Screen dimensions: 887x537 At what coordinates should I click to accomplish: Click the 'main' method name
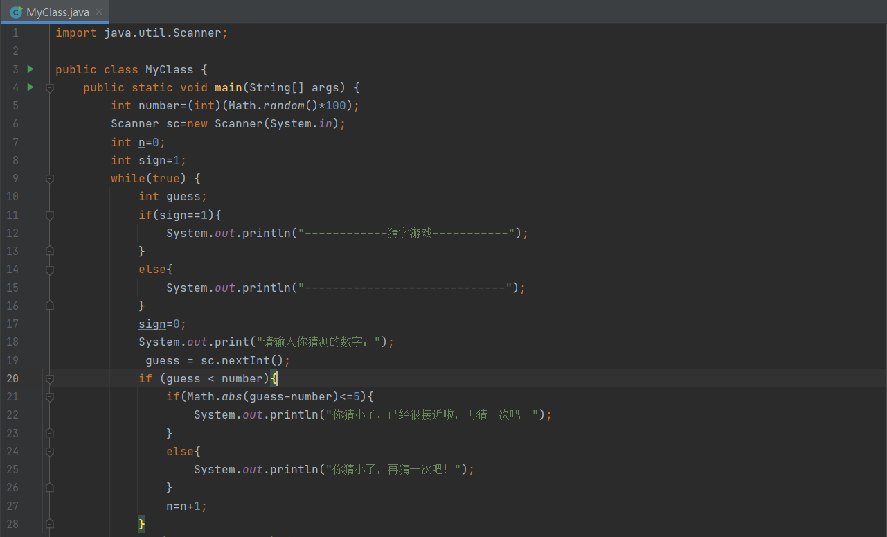229,87
